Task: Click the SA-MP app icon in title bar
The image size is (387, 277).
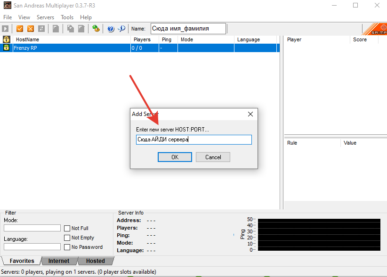Action: (8, 5)
